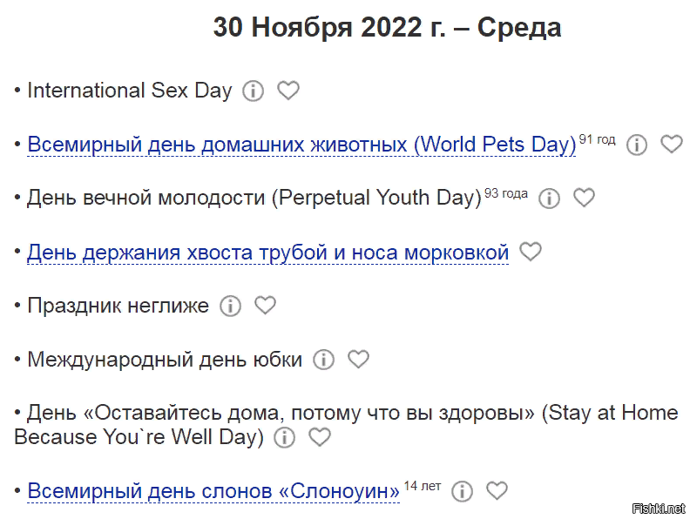The width and height of the screenshot is (690, 519).
Task: Favorite Международный день юбки with heart
Action: 358,360
